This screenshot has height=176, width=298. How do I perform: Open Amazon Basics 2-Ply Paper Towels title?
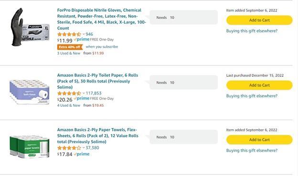pyautogui.click(x=98, y=135)
